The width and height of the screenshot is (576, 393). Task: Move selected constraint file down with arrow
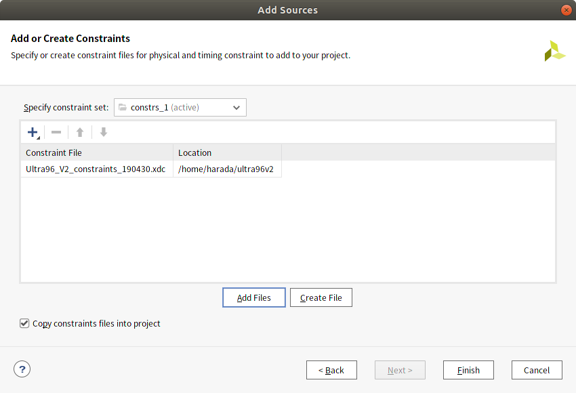(x=104, y=132)
